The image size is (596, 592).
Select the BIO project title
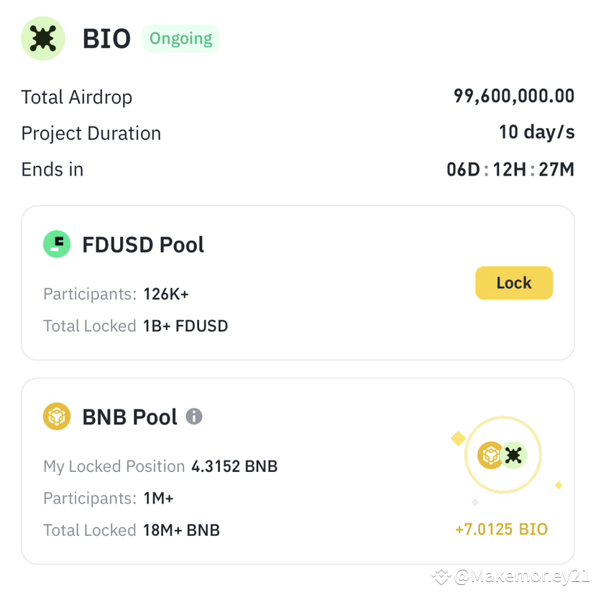pos(106,39)
